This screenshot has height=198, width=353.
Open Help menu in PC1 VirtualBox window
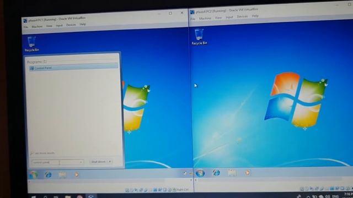[83, 24]
